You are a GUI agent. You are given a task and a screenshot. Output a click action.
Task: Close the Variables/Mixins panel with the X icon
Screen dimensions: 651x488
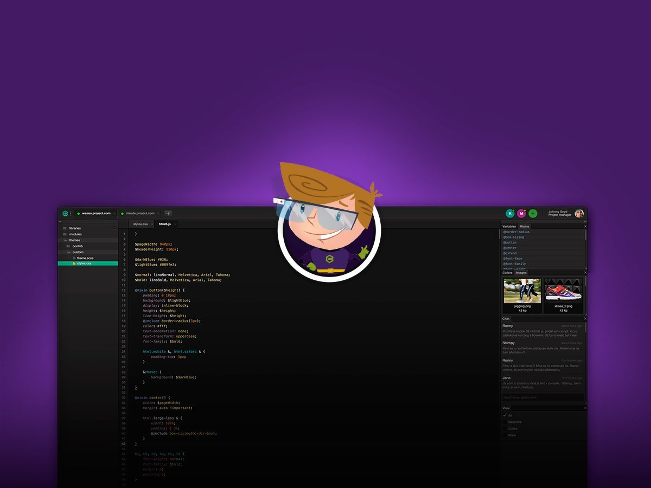click(x=585, y=226)
